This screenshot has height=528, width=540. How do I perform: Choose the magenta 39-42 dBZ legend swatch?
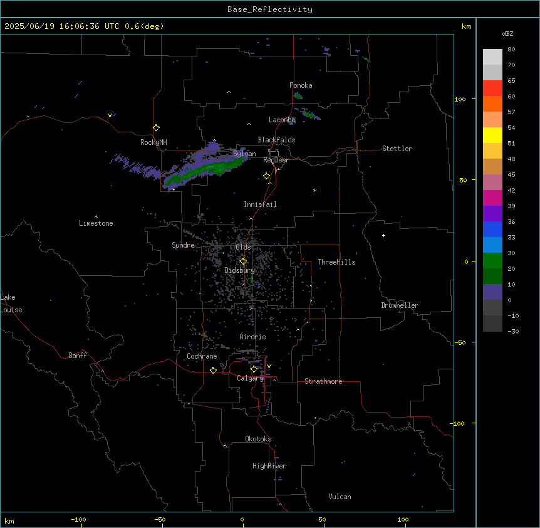coord(492,198)
